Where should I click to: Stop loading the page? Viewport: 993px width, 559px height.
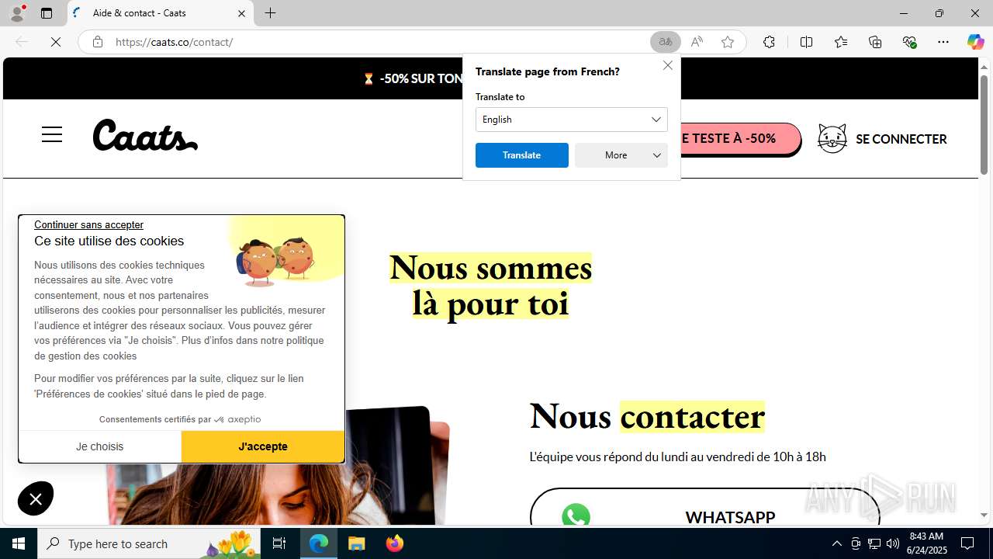[56, 42]
